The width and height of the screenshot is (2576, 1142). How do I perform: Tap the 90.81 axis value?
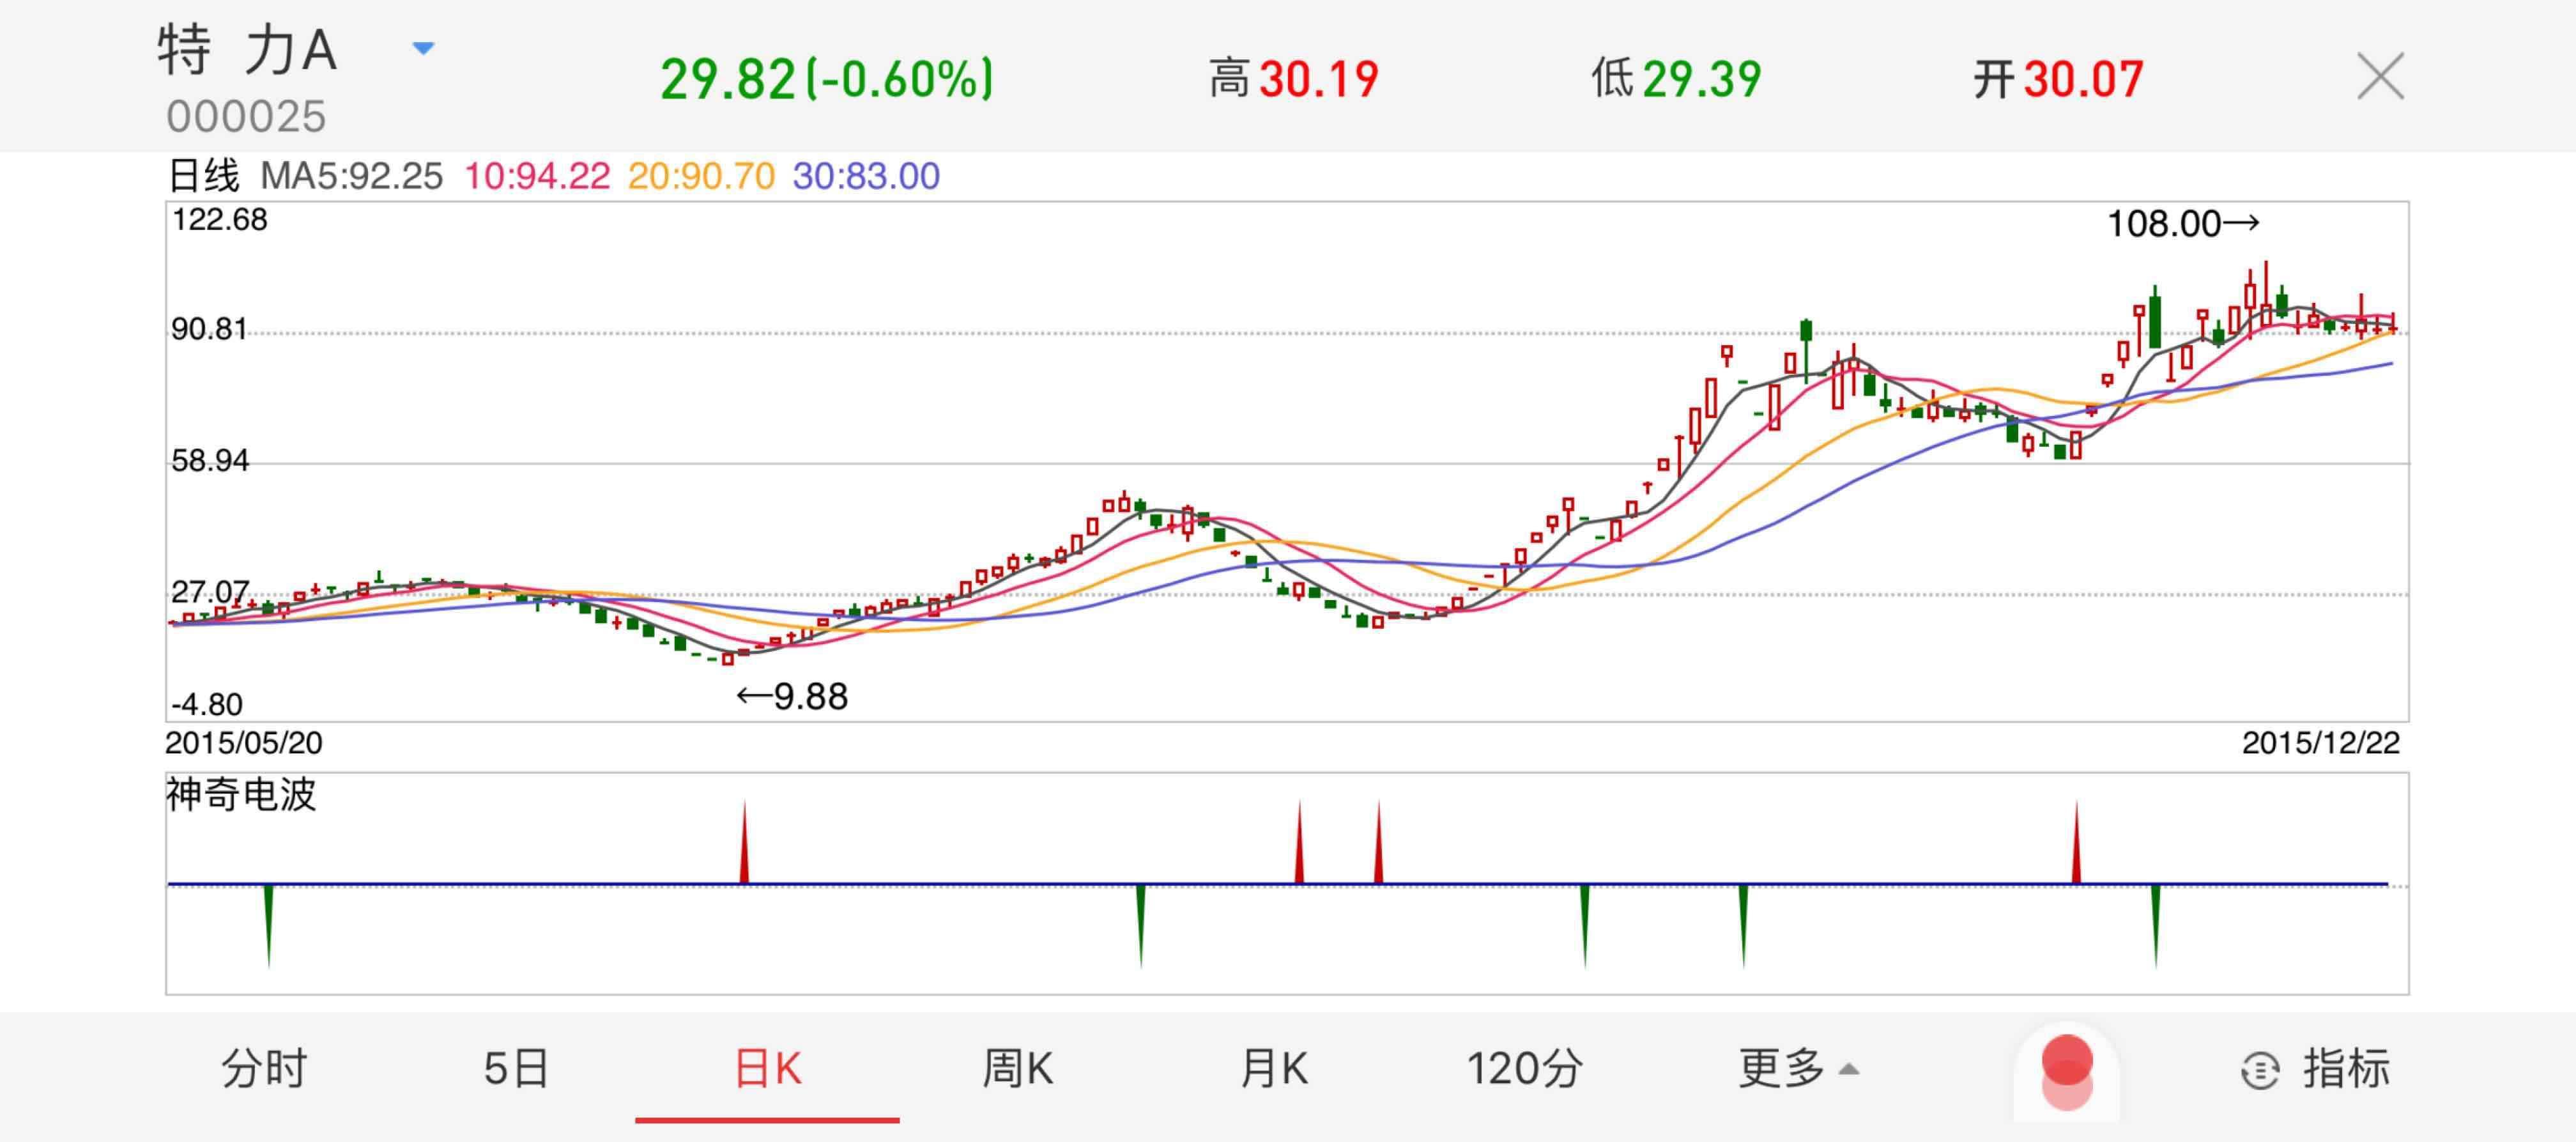tap(209, 329)
